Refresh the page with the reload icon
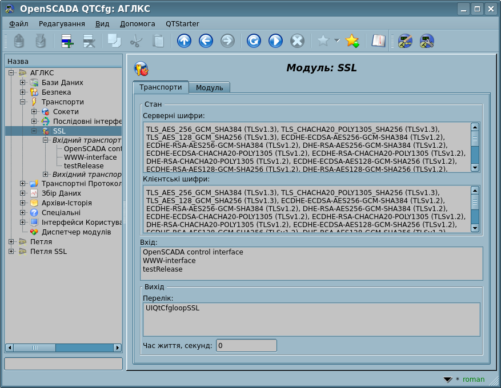The image size is (501, 388). click(254, 41)
